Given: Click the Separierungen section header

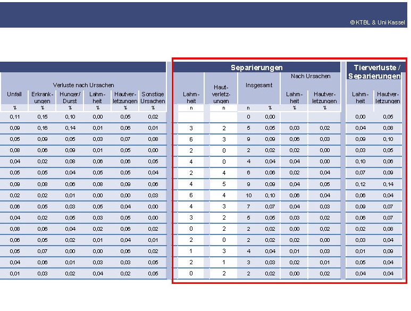Looking at the screenshot, I should [256, 68].
